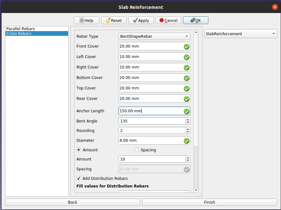Select the Spacing radio button
Screen dimensions: 281x210
[x=137, y=150]
